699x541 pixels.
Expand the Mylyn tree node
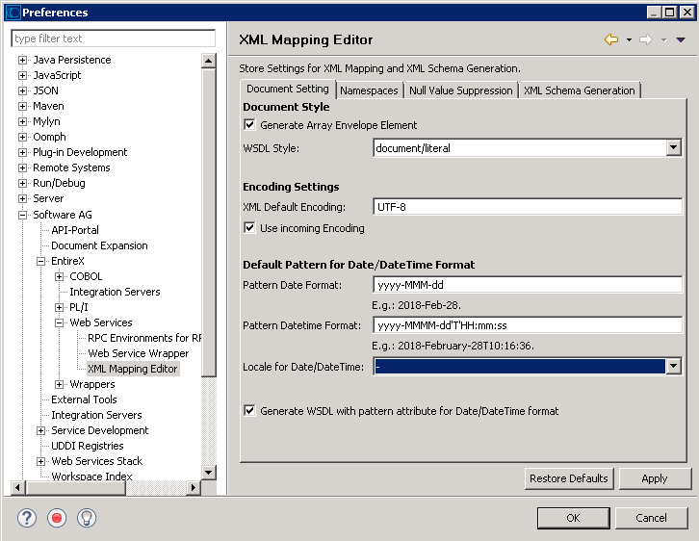point(22,121)
